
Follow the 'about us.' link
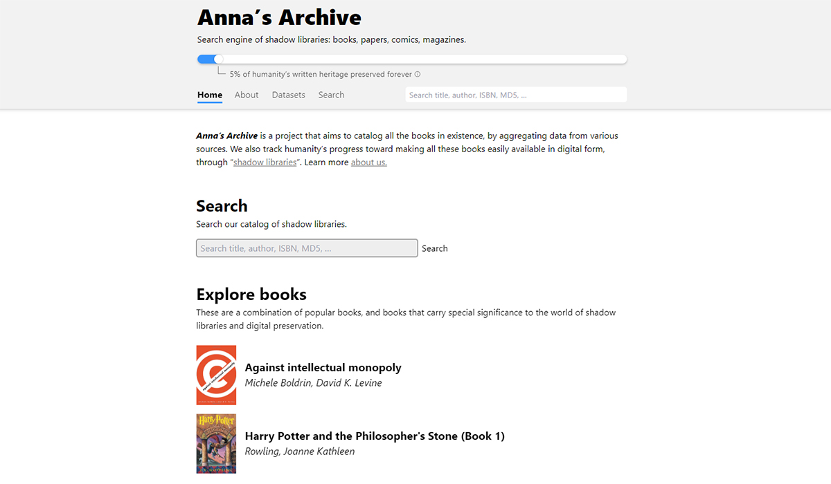click(369, 162)
